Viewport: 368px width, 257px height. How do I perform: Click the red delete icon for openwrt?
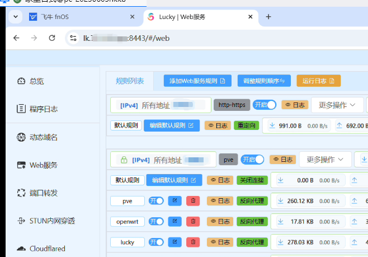click(x=192, y=221)
